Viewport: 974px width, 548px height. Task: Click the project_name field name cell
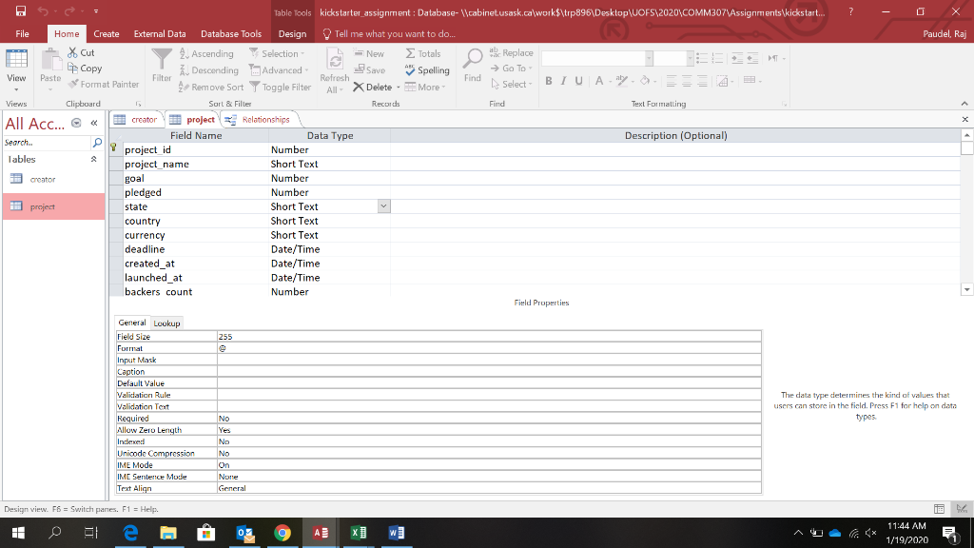(196, 164)
